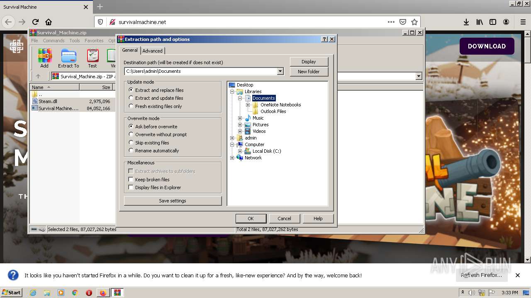
Task: Open page actions three-dots menu
Action: point(391,22)
